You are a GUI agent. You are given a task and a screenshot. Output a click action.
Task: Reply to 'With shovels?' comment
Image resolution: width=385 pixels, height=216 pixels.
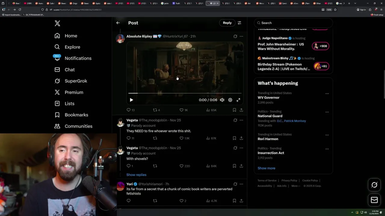(130, 166)
